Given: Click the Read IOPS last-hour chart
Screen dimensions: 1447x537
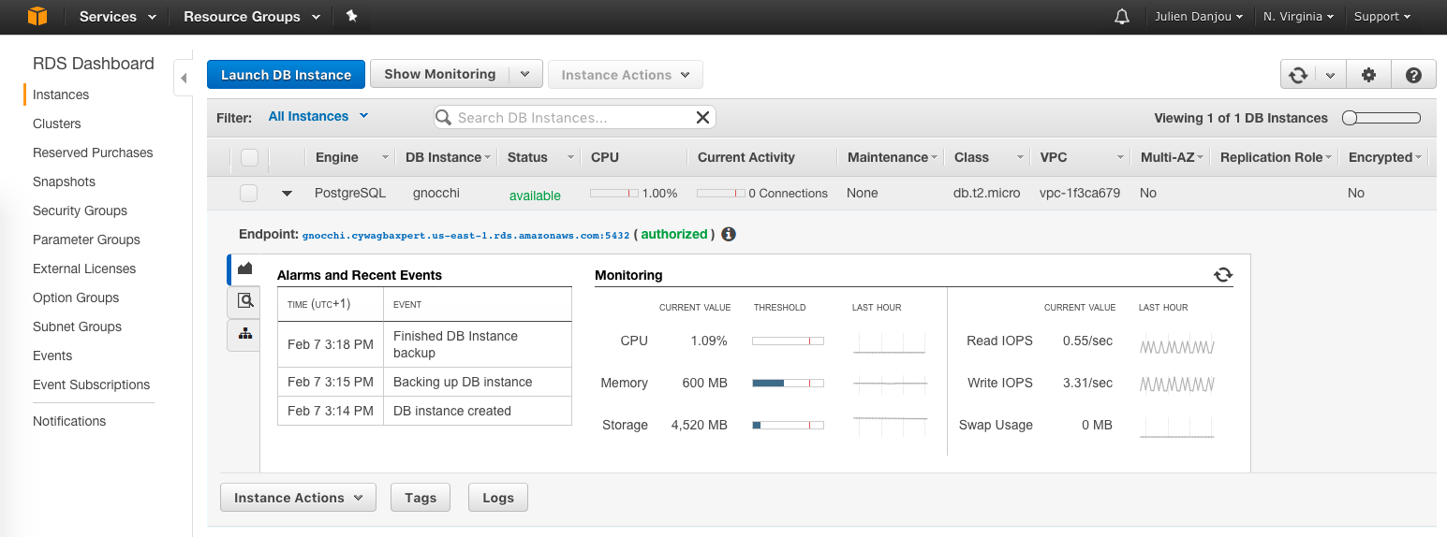Looking at the screenshot, I should pos(1177,346).
